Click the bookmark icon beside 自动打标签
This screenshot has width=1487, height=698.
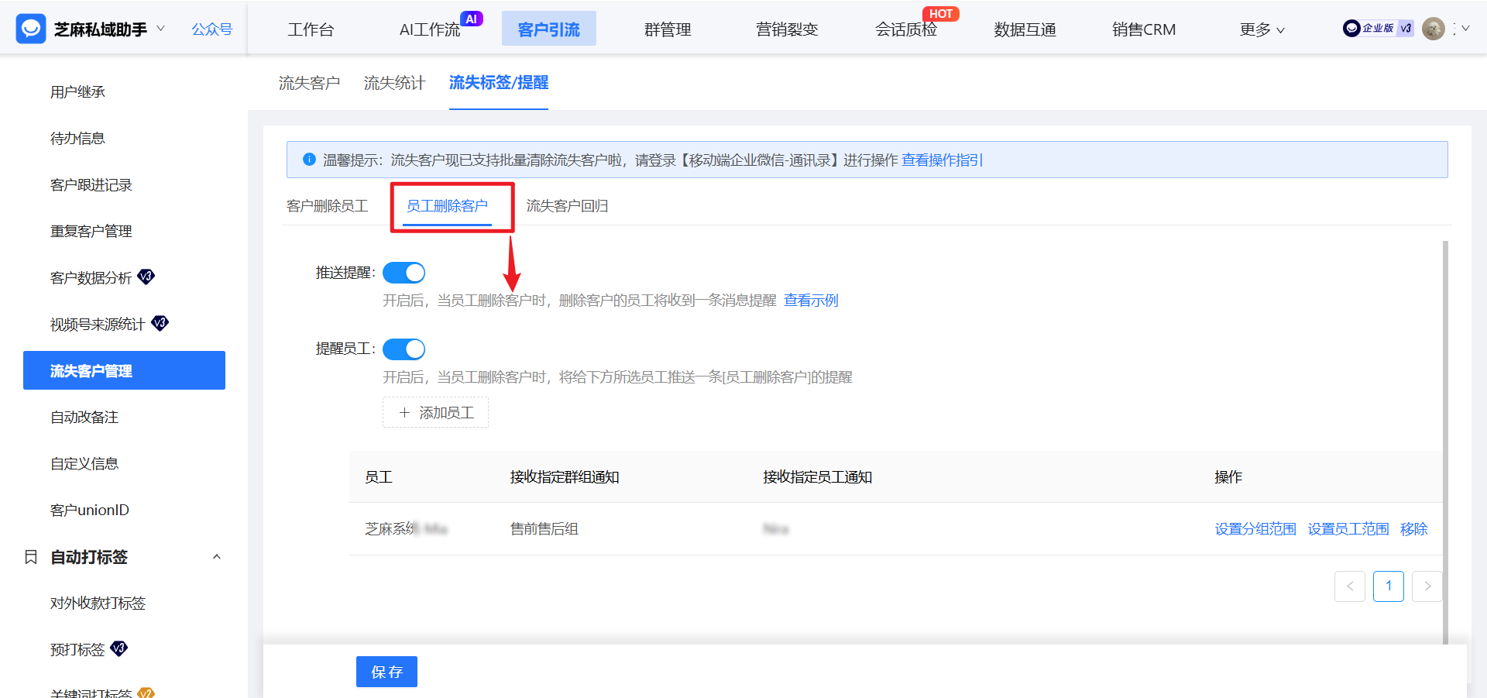click(x=31, y=556)
